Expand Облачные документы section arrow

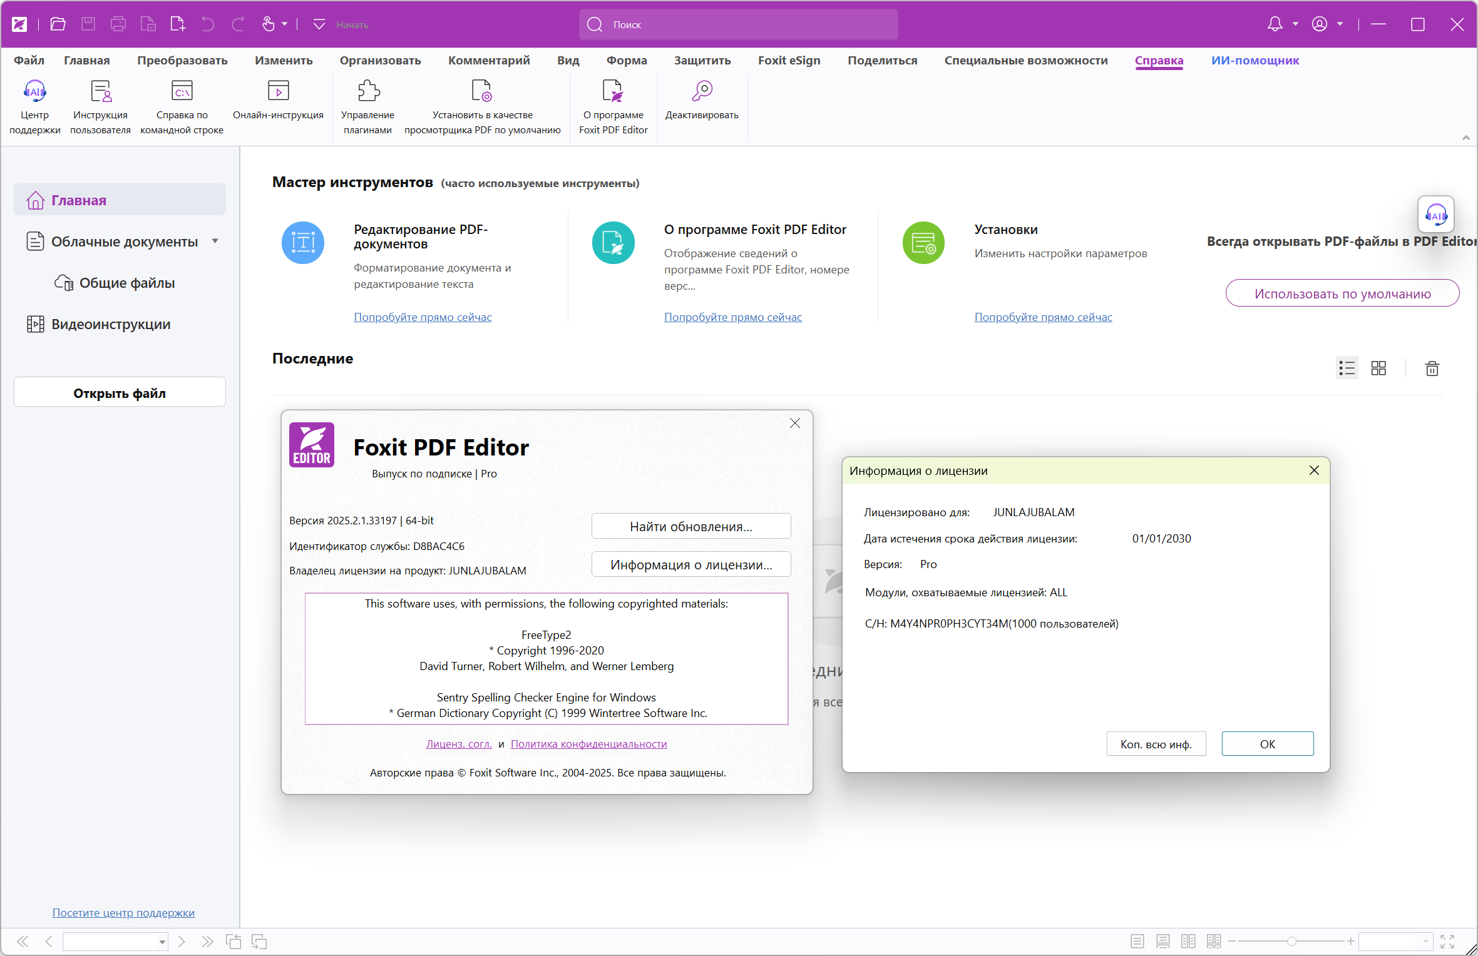[215, 241]
